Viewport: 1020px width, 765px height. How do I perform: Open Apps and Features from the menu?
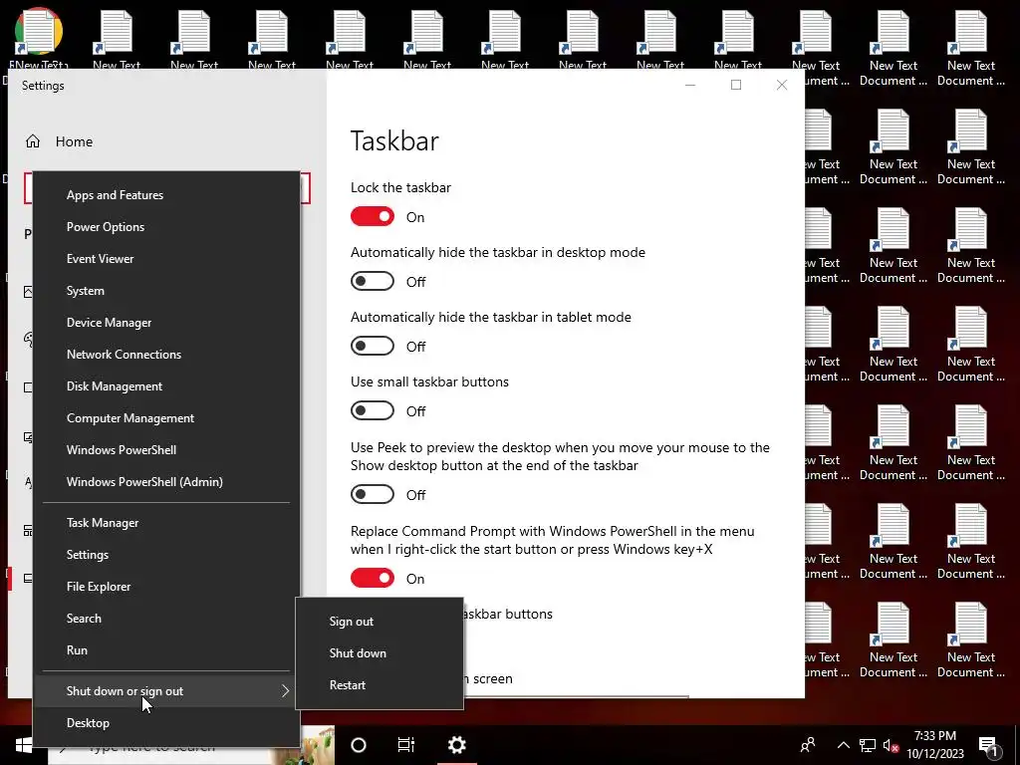coord(166,195)
